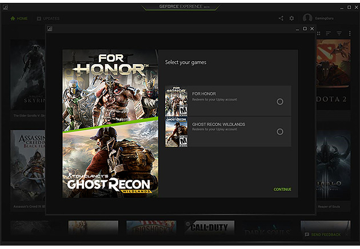Click the main window's top-left app icon
This screenshot has width=360, height=249.
[5, 7]
